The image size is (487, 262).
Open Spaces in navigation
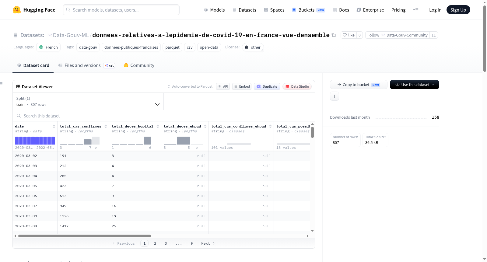[x=274, y=10]
